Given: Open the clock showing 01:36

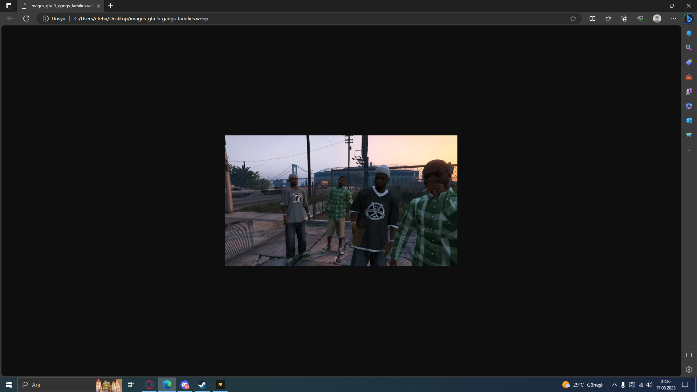Looking at the screenshot, I should click(666, 385).
